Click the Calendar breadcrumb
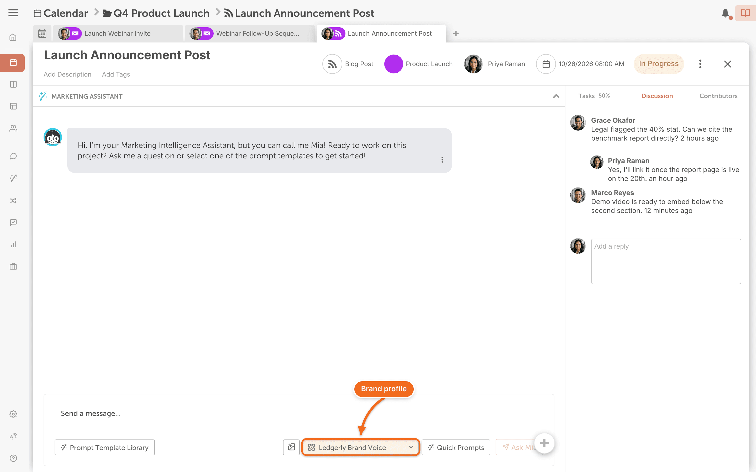Screen dimensions: 756x472 [61, 13]
